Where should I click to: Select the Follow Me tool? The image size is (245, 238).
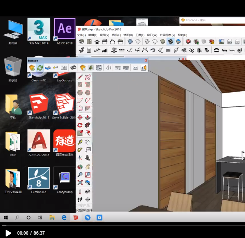coord(88,125)
